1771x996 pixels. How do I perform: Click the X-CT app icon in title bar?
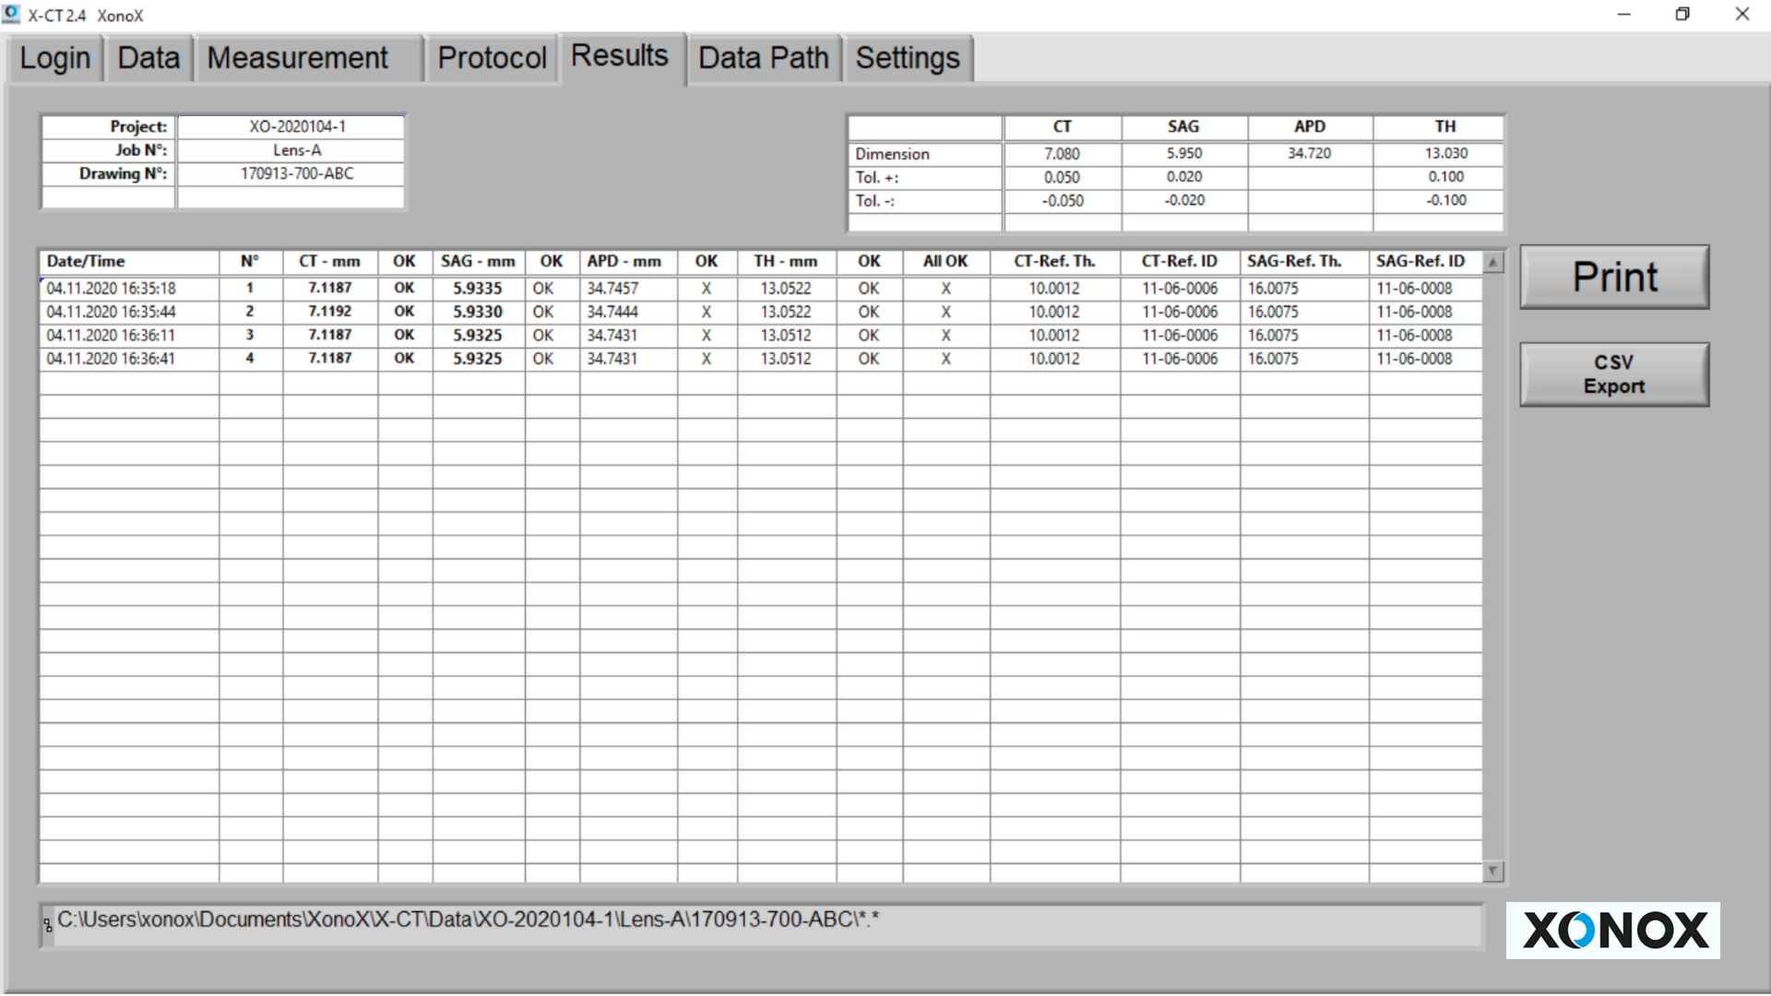[11, 14]
